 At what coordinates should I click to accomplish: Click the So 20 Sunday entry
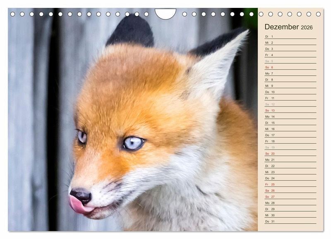click(x=290, y=154)
